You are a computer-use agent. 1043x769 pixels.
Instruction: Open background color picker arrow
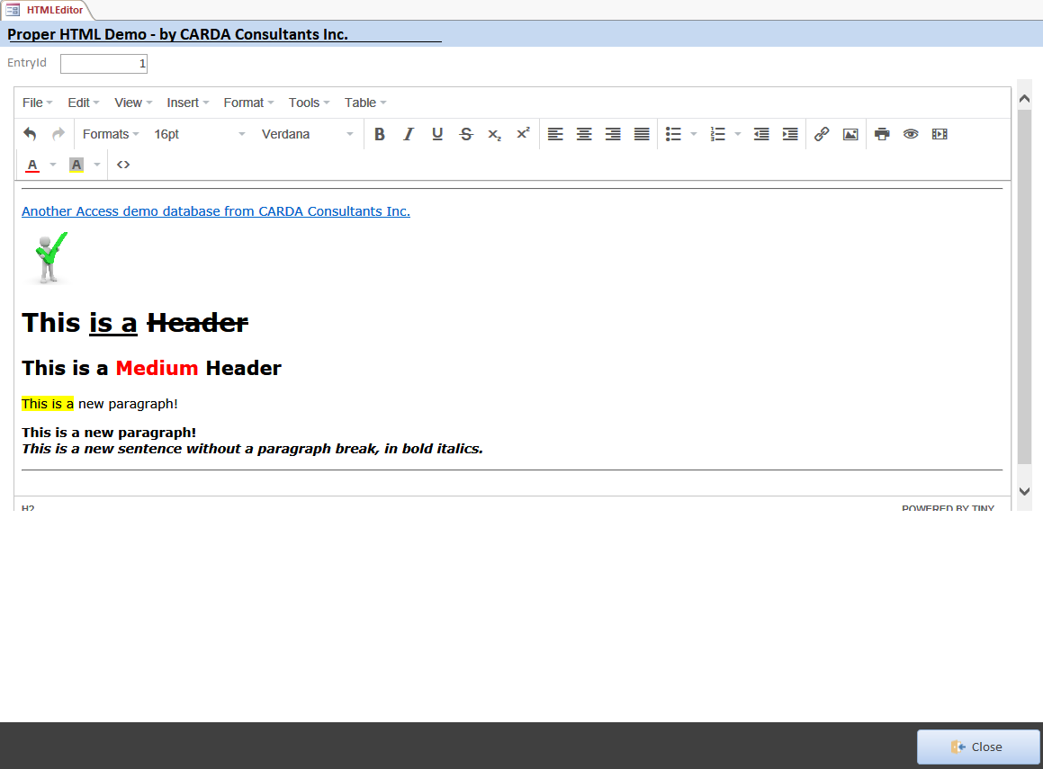pos(97,165)
